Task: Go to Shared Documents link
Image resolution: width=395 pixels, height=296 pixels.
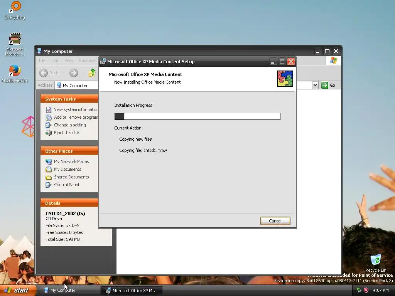Action: [x=71, y=177]
